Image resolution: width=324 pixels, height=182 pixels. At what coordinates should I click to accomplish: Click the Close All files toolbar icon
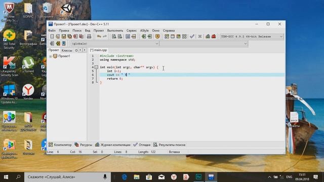point(81,36)
